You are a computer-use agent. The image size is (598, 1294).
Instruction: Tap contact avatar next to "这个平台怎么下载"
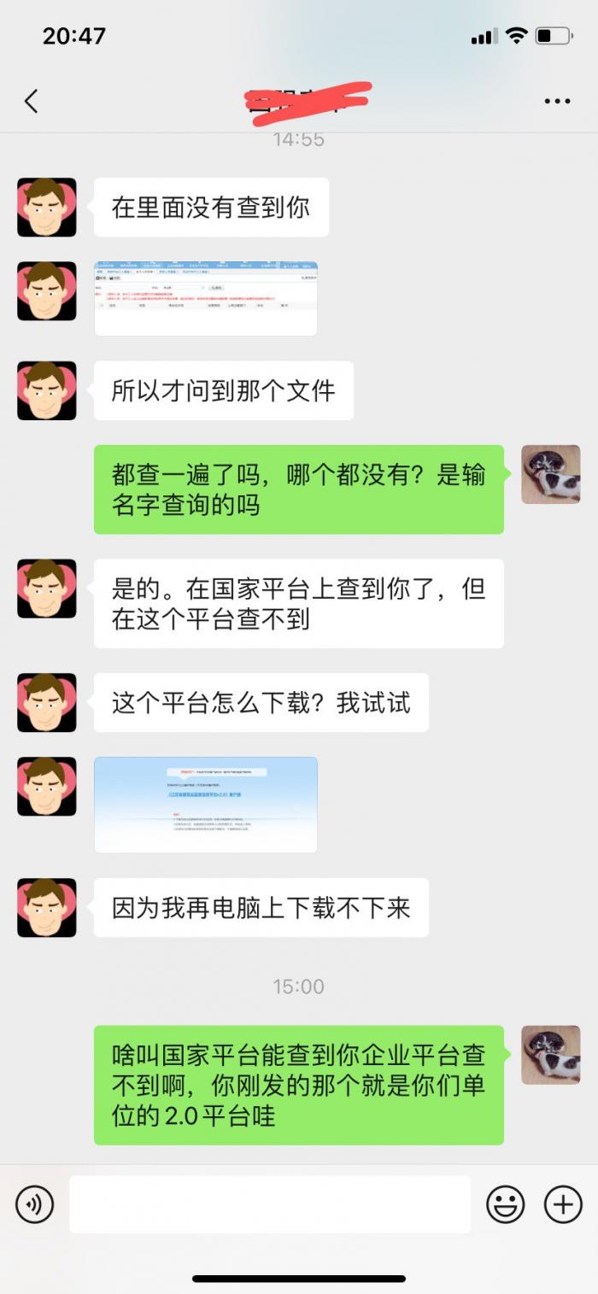pos(47,703)
